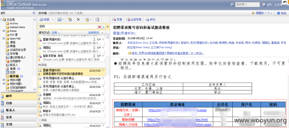Screen dimensions: 289x128
Task: Click sender link 雷蕾(易建科技) in header
Action: pos(124,33)
